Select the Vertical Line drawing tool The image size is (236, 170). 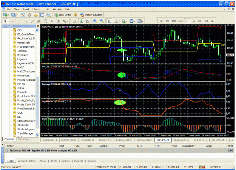[x=20, y=21]
